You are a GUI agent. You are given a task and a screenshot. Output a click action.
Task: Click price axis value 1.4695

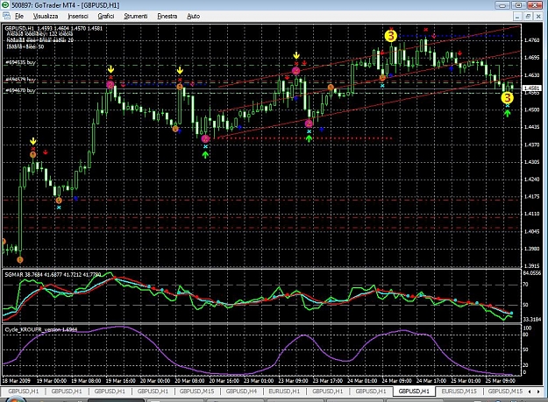532,58
